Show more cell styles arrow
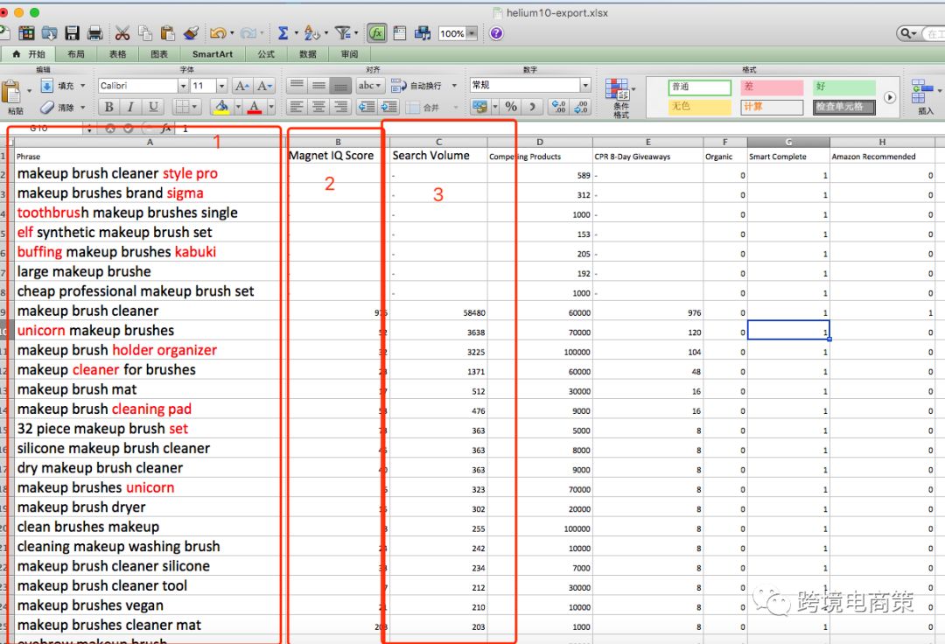The image size is (945, 644). click(x=890, y=97)
